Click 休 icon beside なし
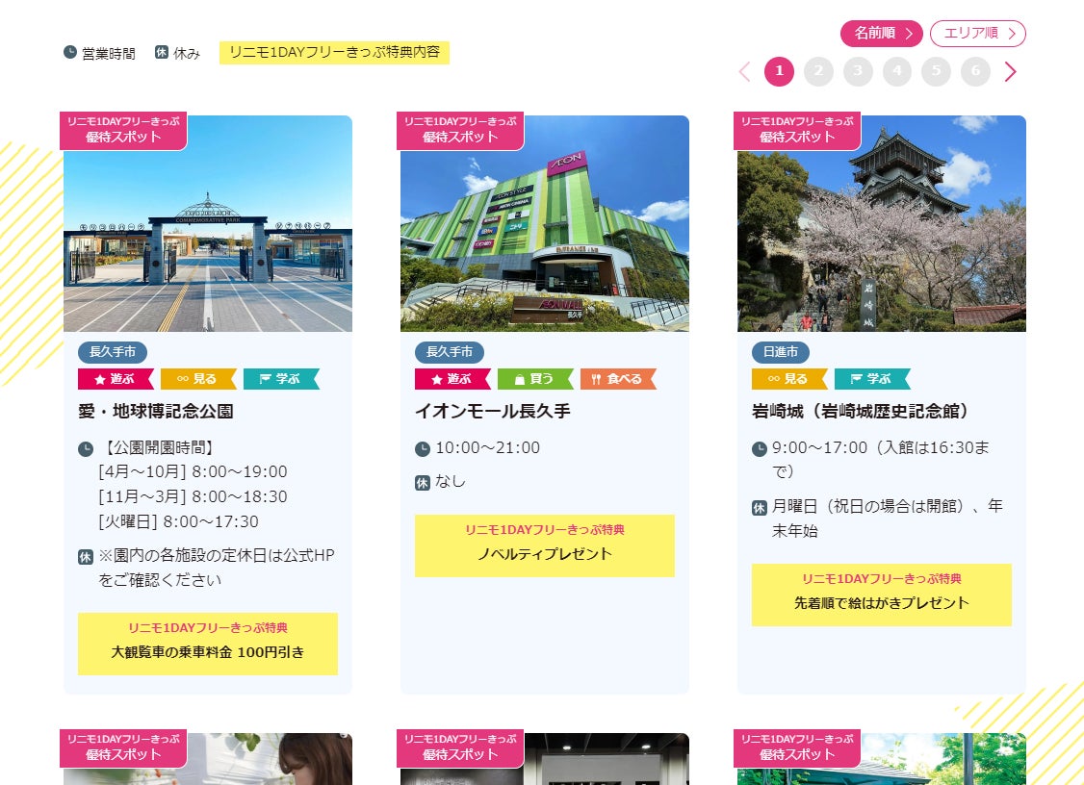Image resolution: width=1084 pixels, height=785 pixels. click(423, 483)
